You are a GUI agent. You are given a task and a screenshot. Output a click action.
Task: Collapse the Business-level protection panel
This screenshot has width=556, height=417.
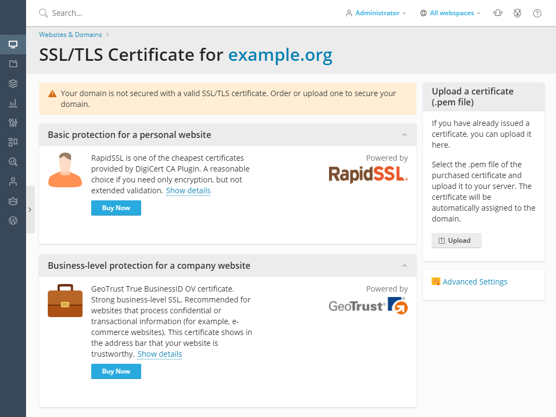click(x=405, y=266)
